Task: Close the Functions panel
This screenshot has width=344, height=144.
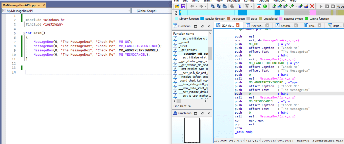Action: (x=208, y=26)
